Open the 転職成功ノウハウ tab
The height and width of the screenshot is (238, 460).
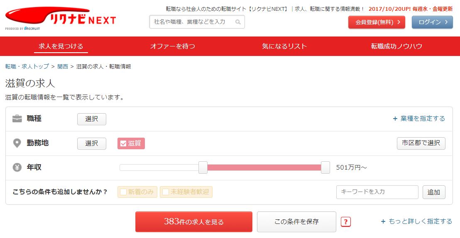click(x=396, y=46)
